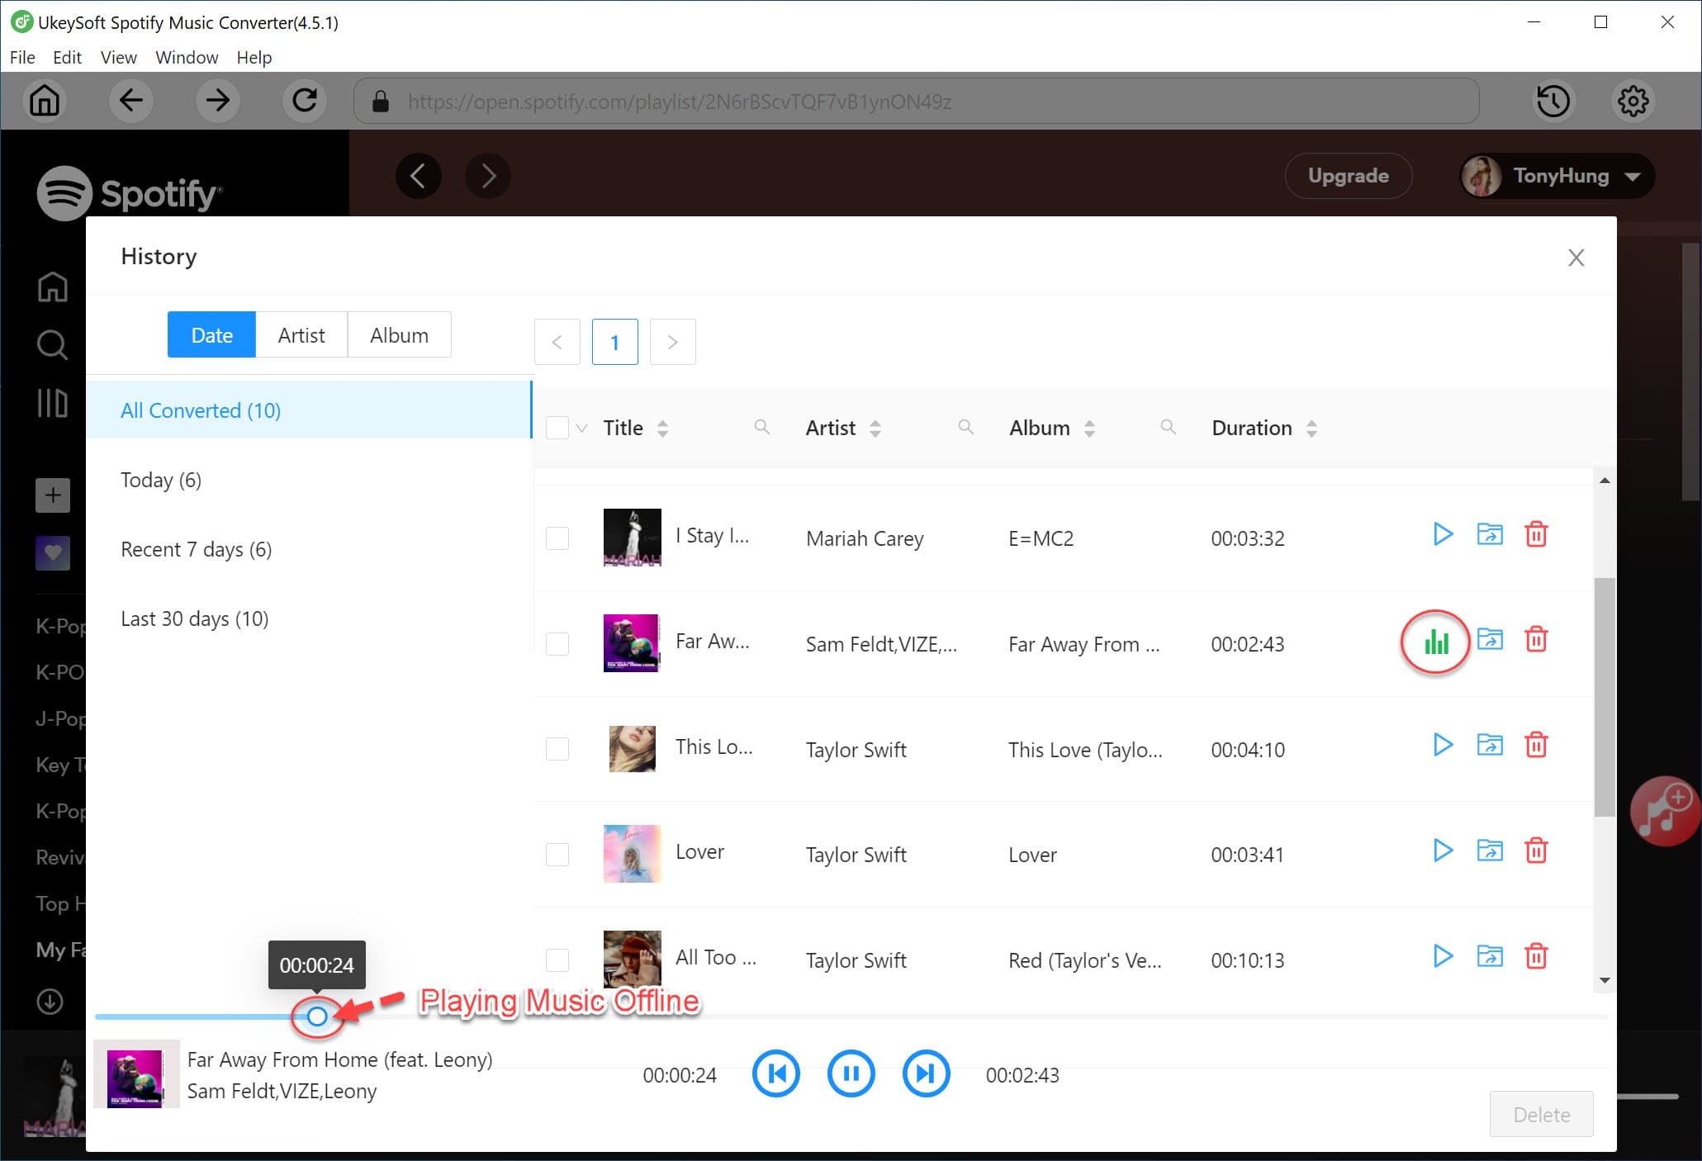Image resolution: width=1702 pixels, height=1161 pixels.
Task: Click the play icon for This Lo...
Action: click(x=1442, y=746)
